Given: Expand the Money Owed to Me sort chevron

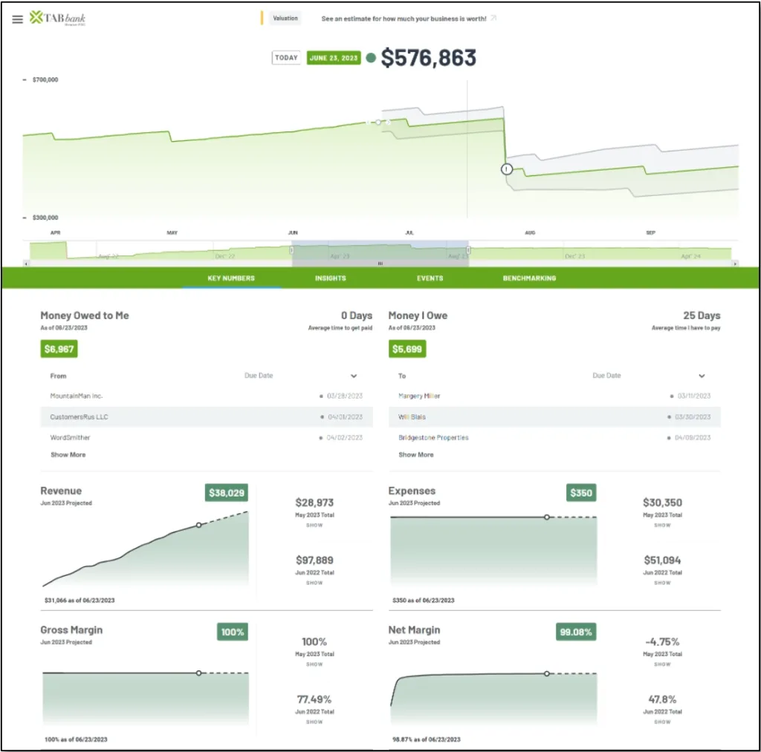Looking at the screenshot, I should pos(354,376).
